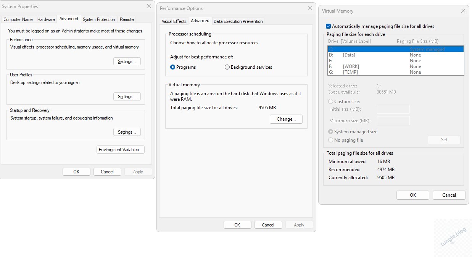Click Minimum allowed 16 MB value
The image size is (472, 257).
[383, 162]
